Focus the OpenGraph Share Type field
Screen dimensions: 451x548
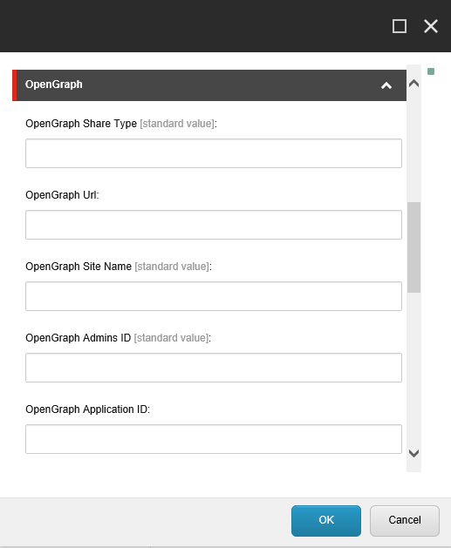pyautogui.click(x=214, y=153)
